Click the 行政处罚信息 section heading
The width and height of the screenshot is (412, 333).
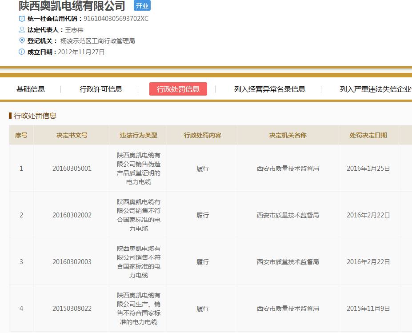tap(35, 116)
